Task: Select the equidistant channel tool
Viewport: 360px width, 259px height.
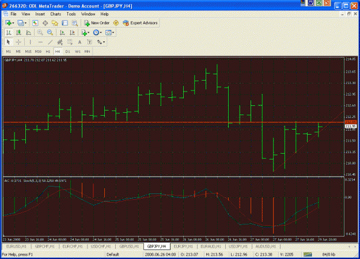Action: [x=60, y=42]
